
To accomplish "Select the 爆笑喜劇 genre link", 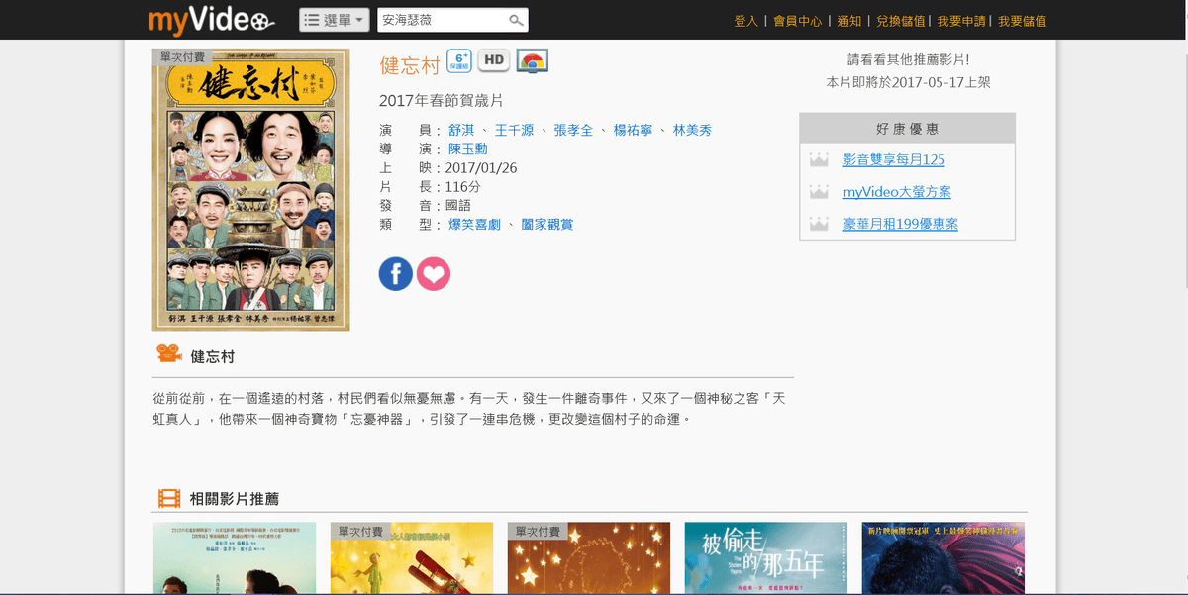I will 474,225.
